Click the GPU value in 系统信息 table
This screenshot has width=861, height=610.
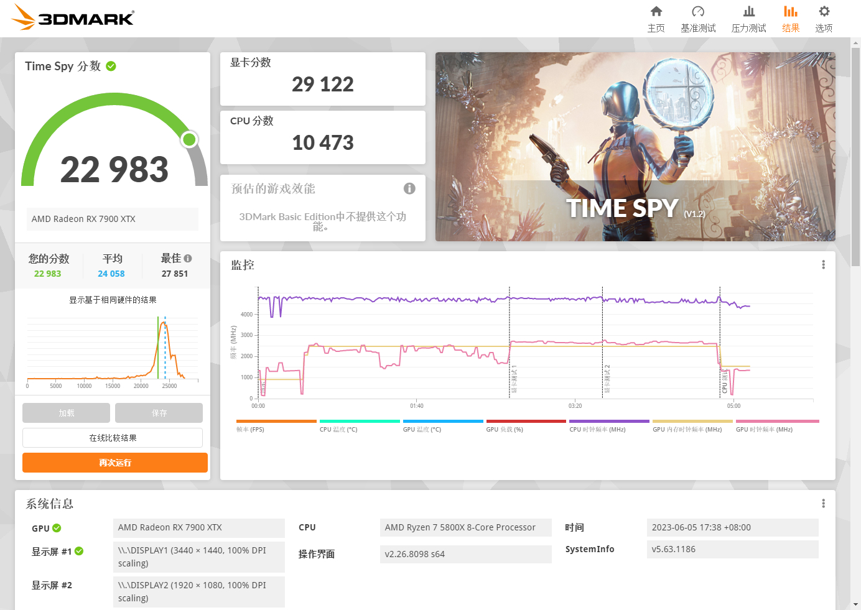(x=199, y=527)
